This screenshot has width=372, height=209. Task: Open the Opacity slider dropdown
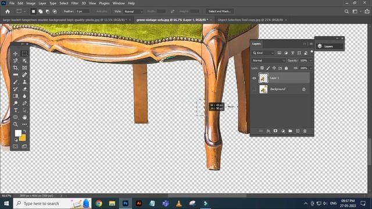click(x=311, y=60)
